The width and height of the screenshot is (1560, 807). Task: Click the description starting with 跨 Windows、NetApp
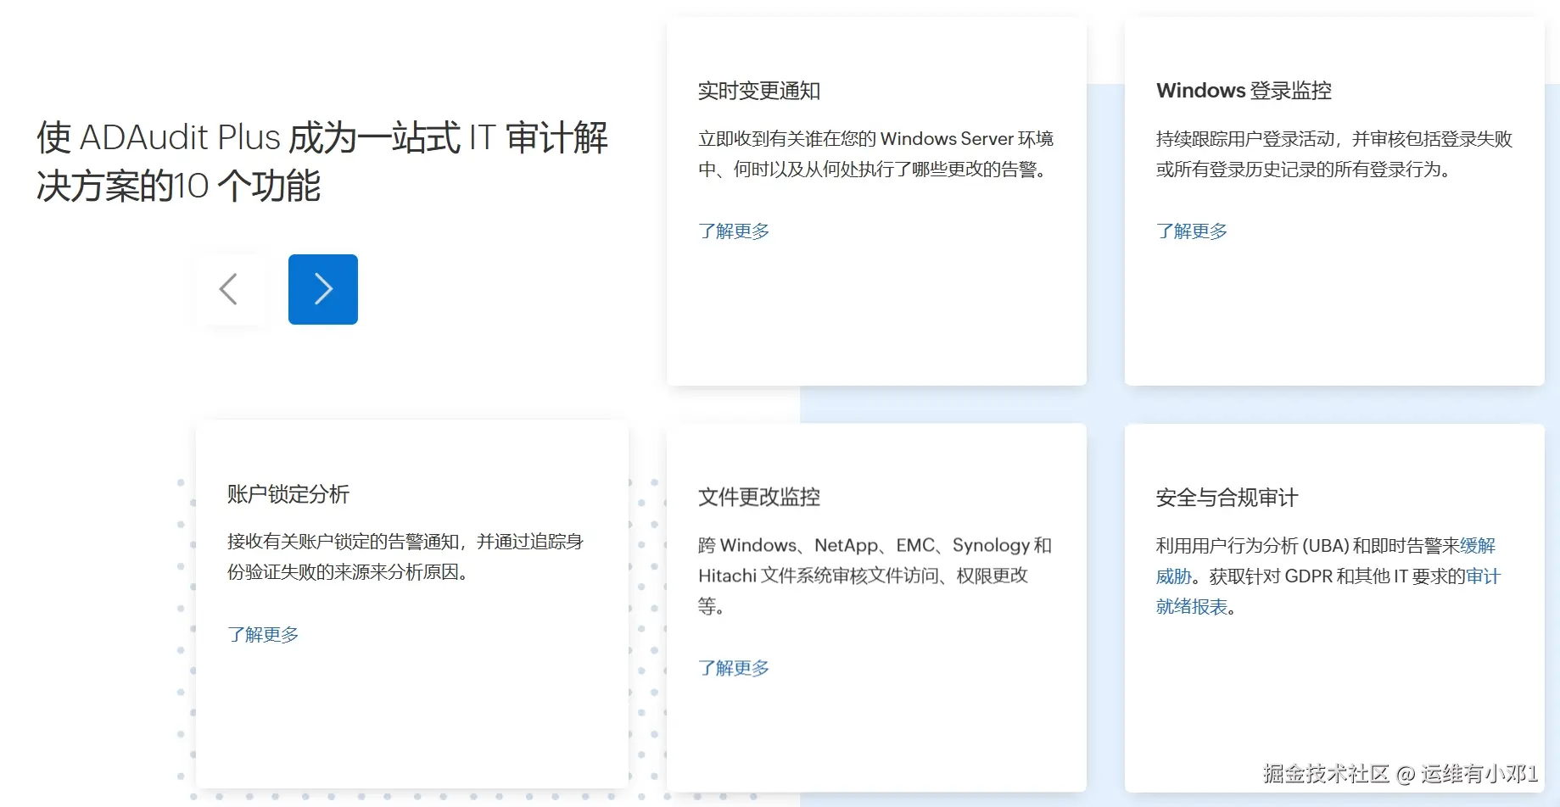coord(875,576)
